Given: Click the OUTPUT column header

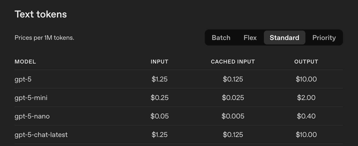Looking at the screenshot, I should pos(306,62).
